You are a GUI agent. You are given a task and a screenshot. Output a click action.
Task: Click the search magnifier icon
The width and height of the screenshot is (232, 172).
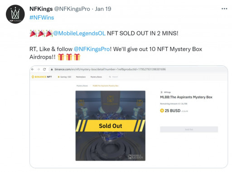tap(110, 77)
